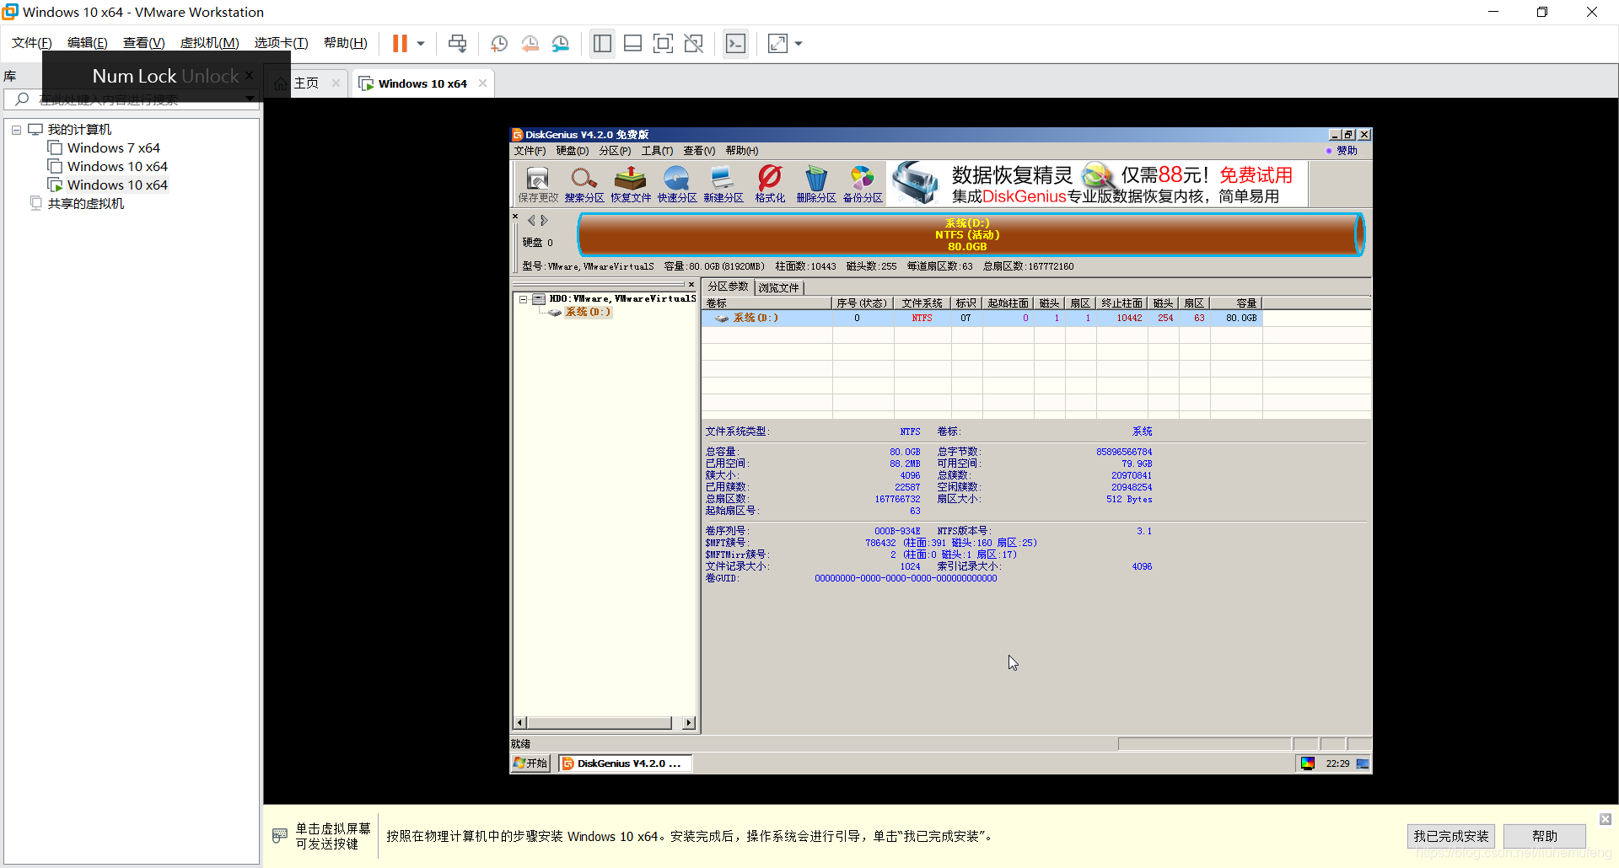
Task: Switch to 浏览文件 tab
Action: coord(778,287)
